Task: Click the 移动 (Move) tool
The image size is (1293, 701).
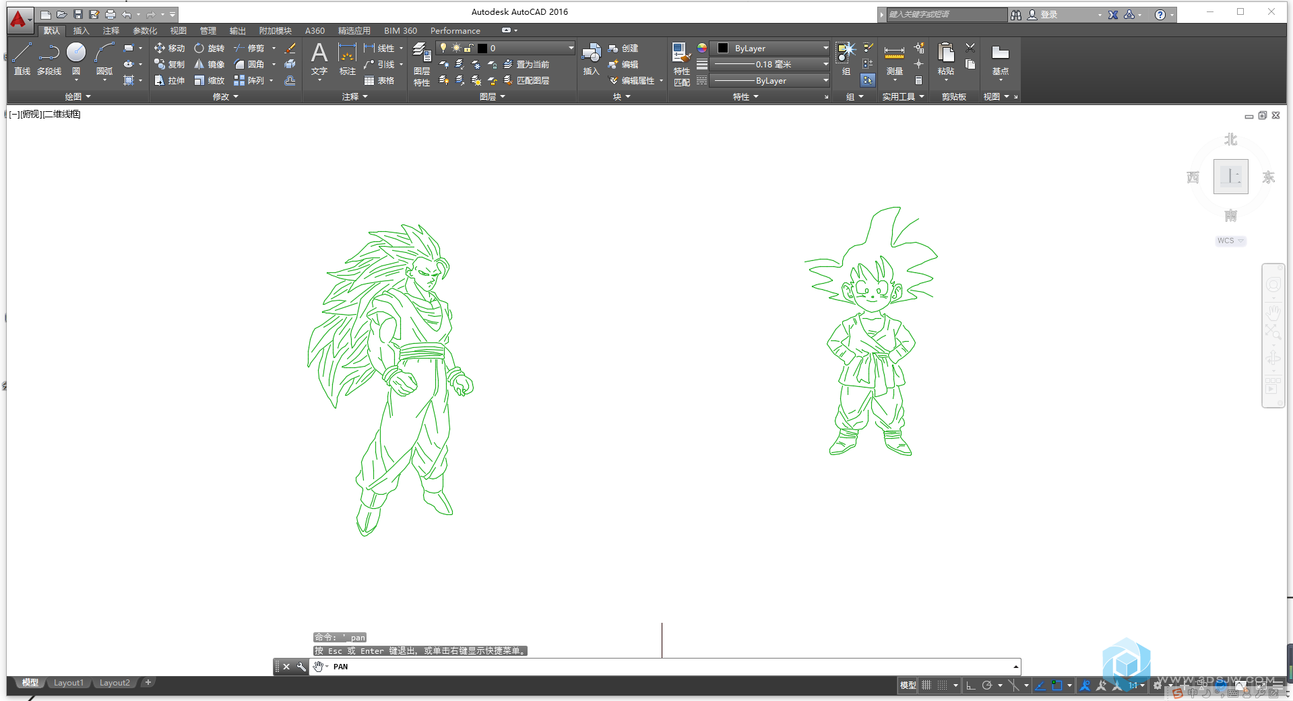Action: coord(169,49)
